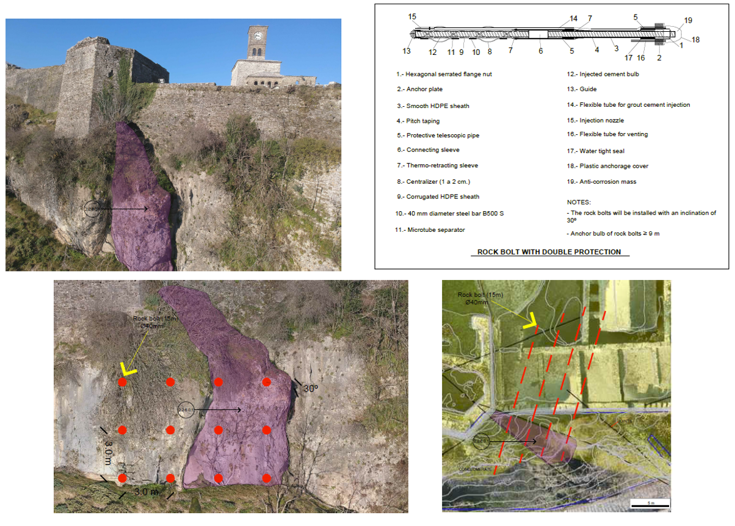Click the yellow arrow marker on the cliff photo

pyautogui.click(x=129, y=369)
